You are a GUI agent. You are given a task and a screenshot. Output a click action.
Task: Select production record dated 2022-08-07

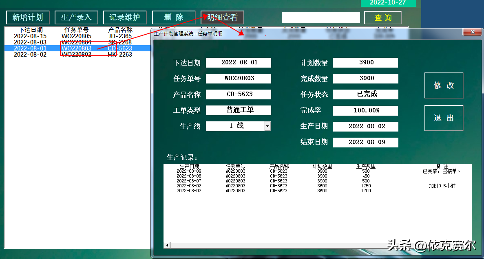(x=317, y=181)
